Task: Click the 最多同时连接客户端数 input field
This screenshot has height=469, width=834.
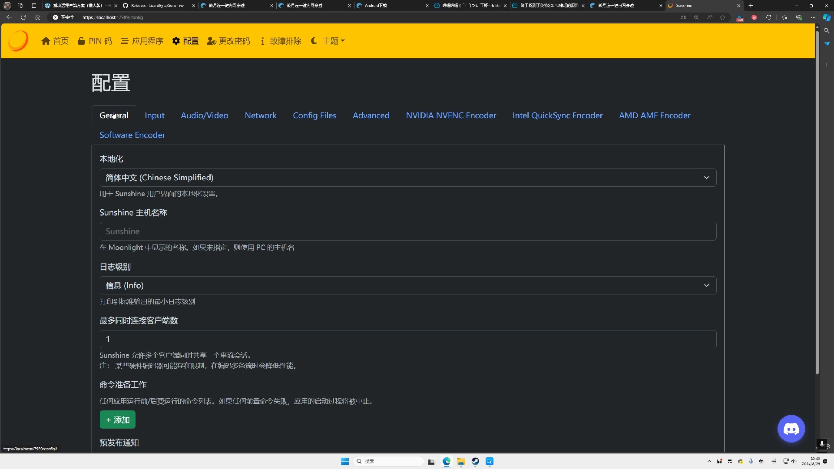Action: click(x=408, y=339)
